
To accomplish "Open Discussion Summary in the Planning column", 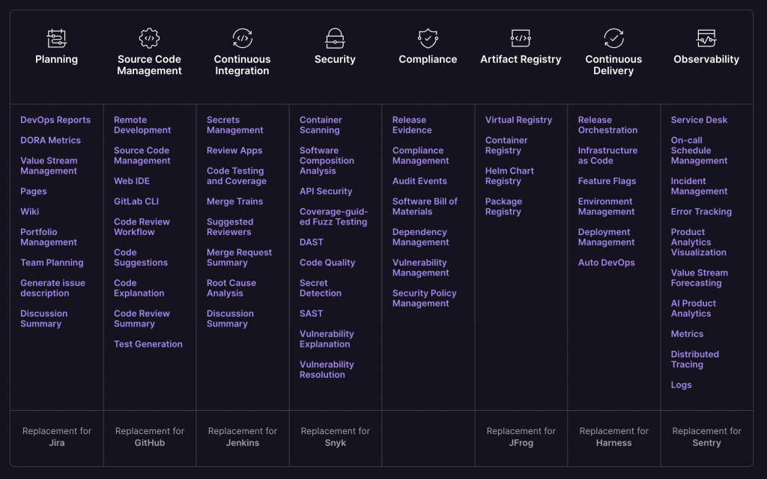I will 44,319.
